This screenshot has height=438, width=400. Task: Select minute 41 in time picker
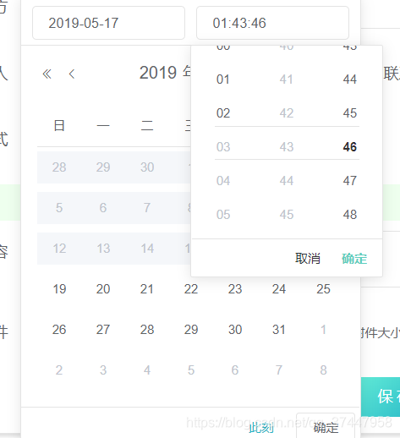coord(287,79)
